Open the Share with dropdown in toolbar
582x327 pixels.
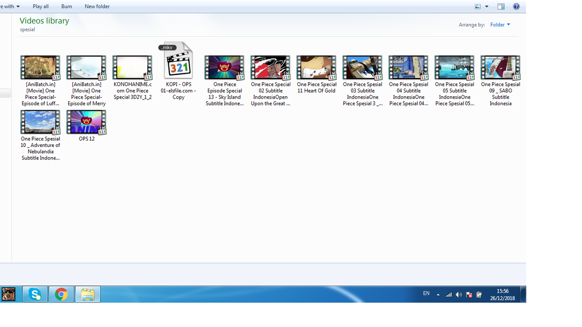[10, 6]
